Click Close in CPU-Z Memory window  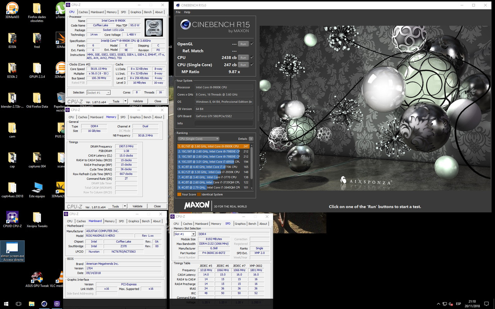pyautogui.click(x=157, y=206)
